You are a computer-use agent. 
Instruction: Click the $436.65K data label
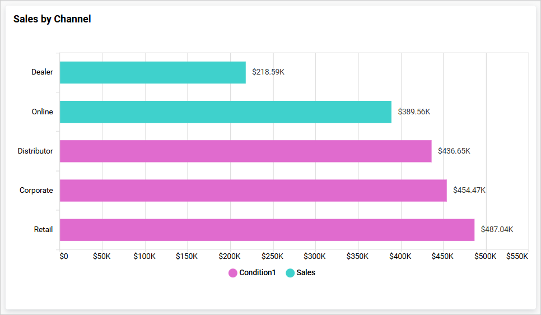[454, 151]
